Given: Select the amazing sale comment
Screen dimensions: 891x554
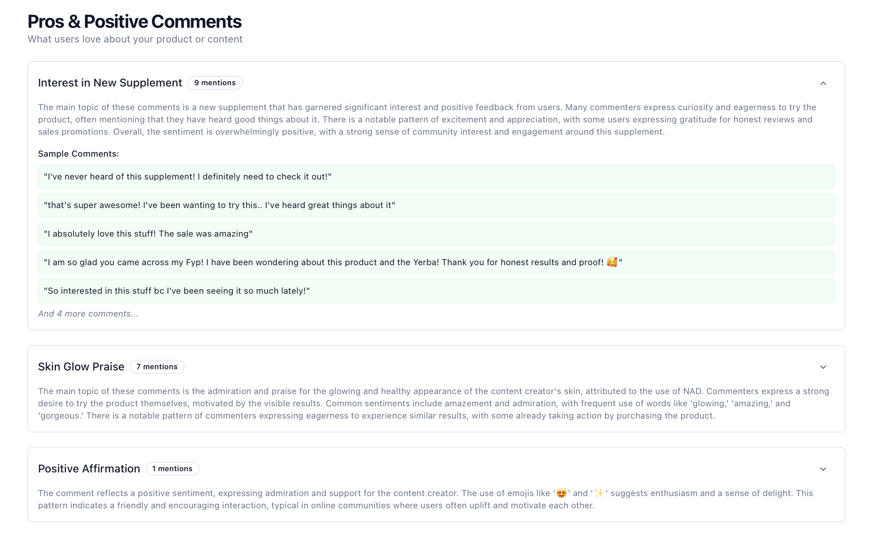Looking at the screenshot, I should pos(148,234).
